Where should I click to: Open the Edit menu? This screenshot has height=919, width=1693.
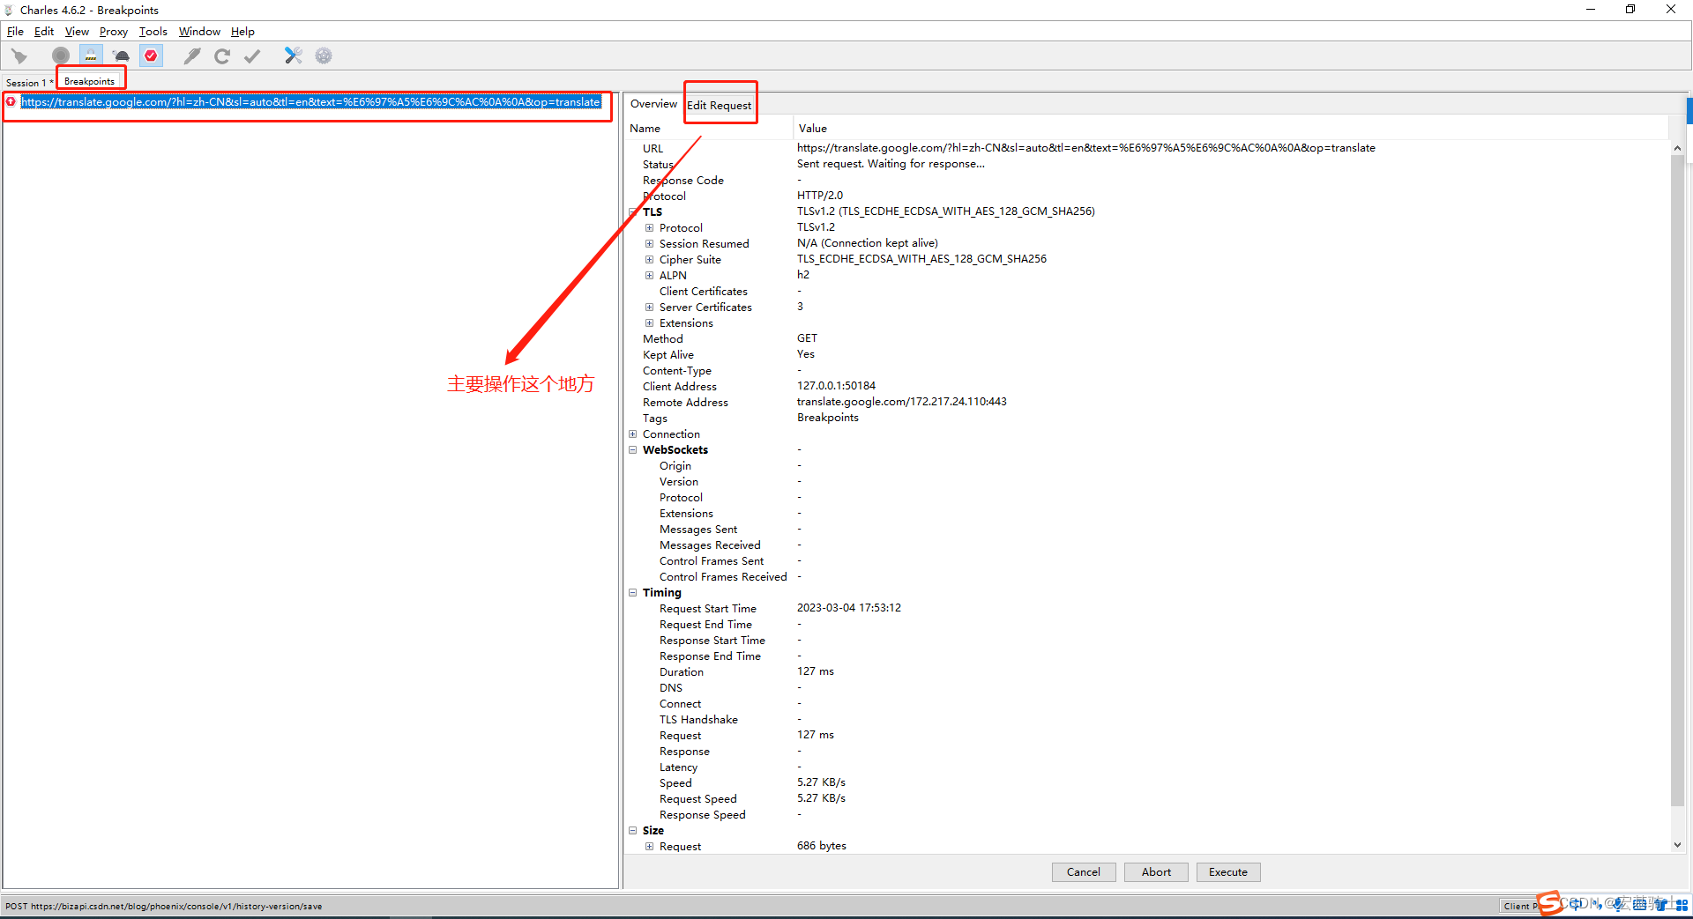pos(44,32)
